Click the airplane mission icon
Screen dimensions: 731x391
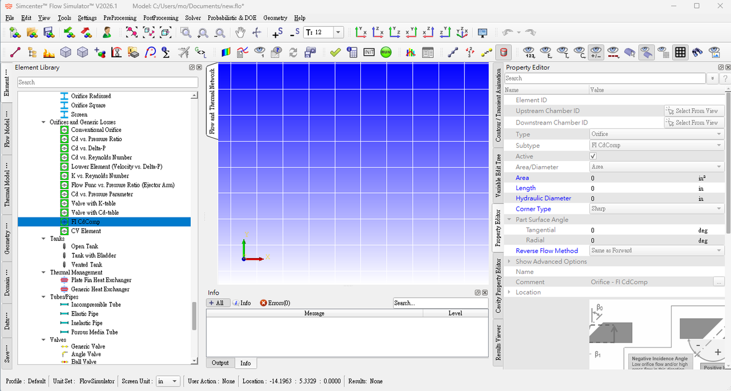coord(183,53)
